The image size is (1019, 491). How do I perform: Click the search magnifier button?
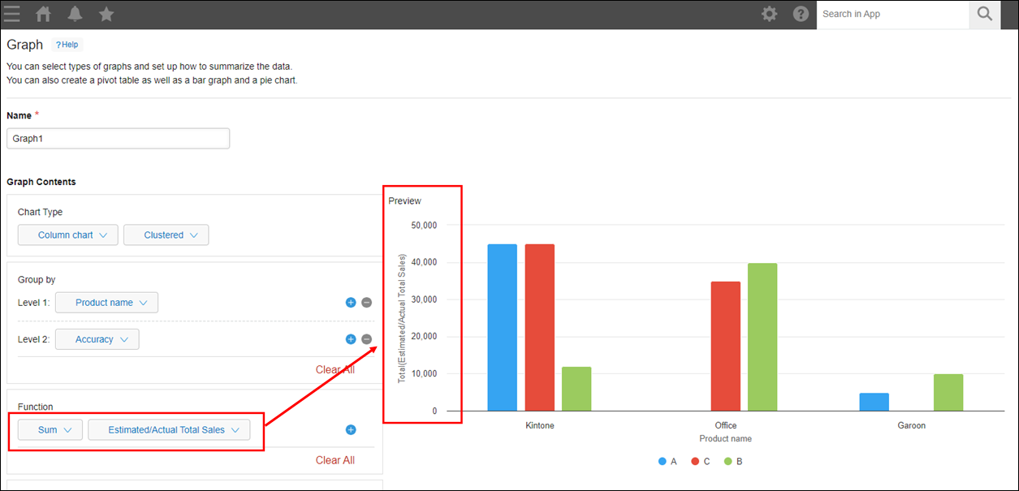[x=985, y=14]
